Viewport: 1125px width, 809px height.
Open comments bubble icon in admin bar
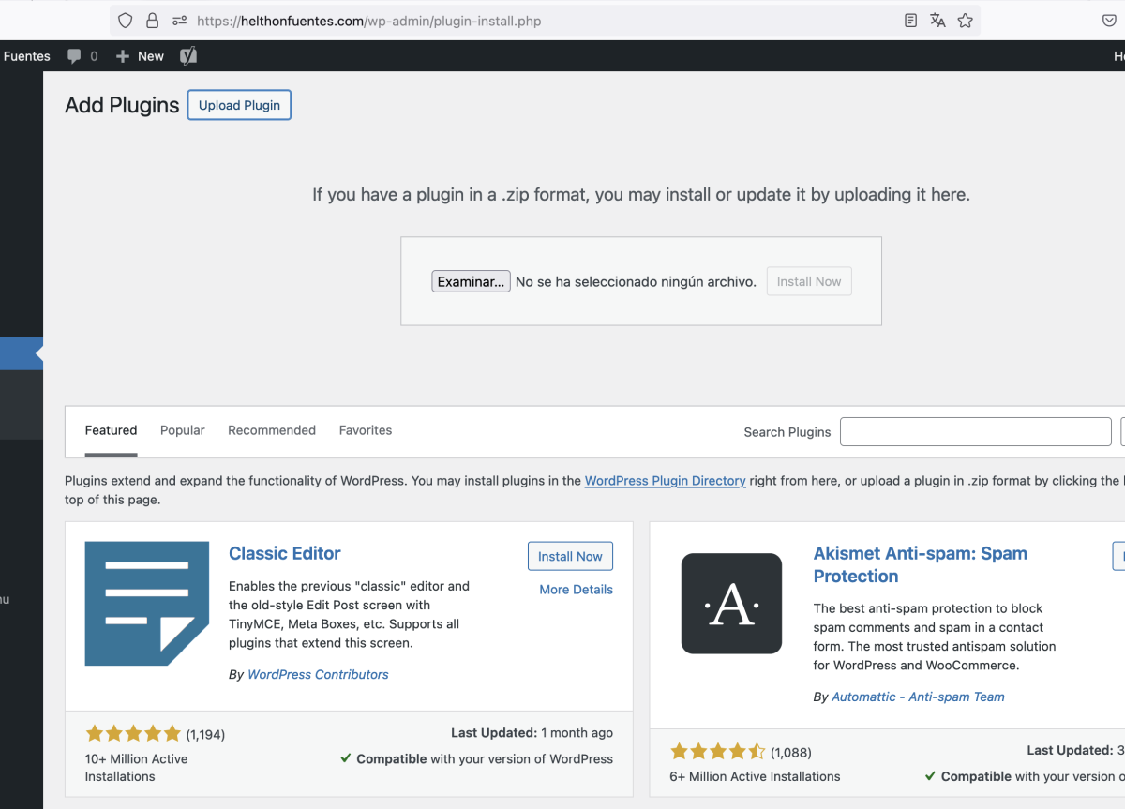coord(75,56)
